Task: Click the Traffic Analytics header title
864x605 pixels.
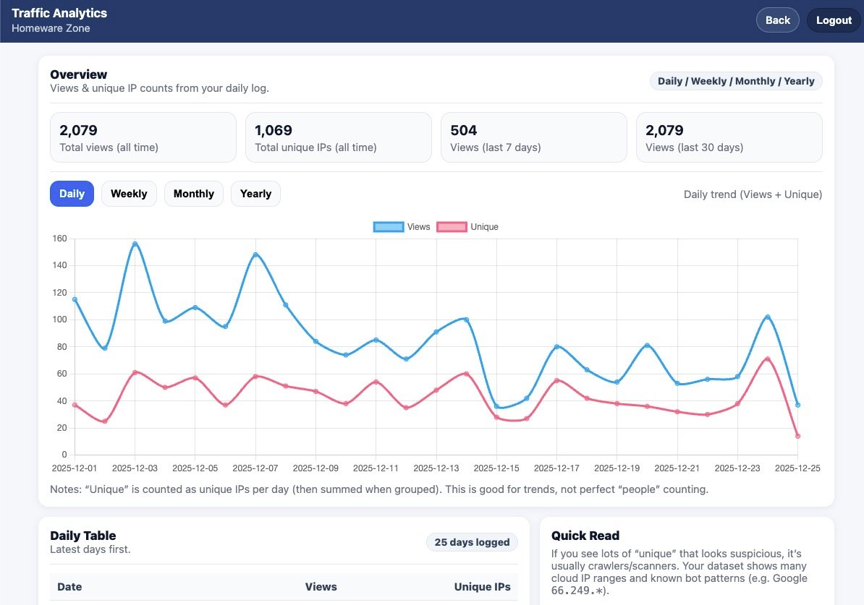Action: (x=59, y=12)
